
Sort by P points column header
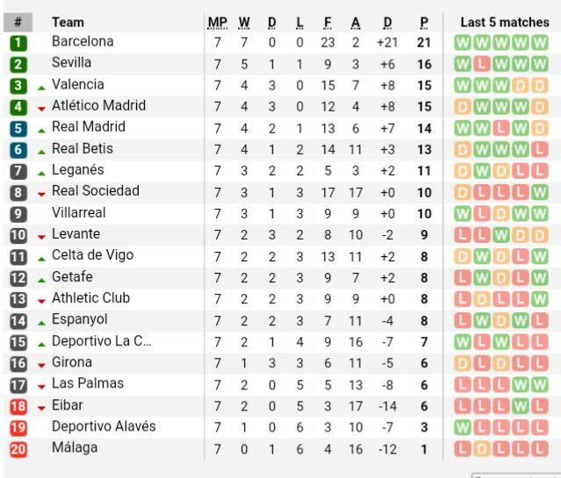(424, 23)
